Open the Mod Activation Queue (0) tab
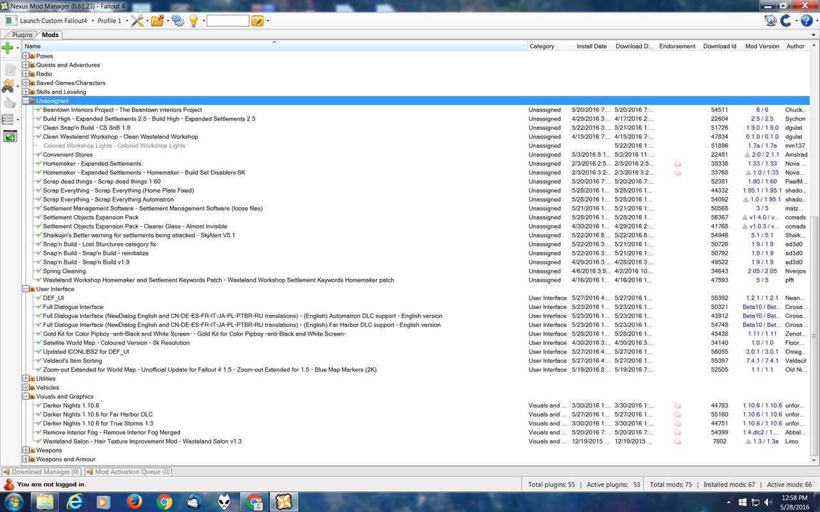Viewport: 820px width, 512px height. [128, 472]
